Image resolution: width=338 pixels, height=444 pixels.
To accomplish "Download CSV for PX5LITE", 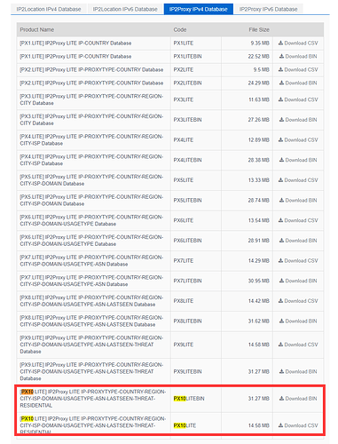I will pos(298,180).
